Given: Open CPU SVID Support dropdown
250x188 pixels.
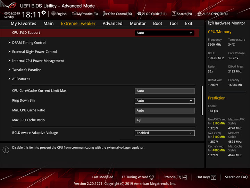Looking at the screenshot, I should (165, 33).
